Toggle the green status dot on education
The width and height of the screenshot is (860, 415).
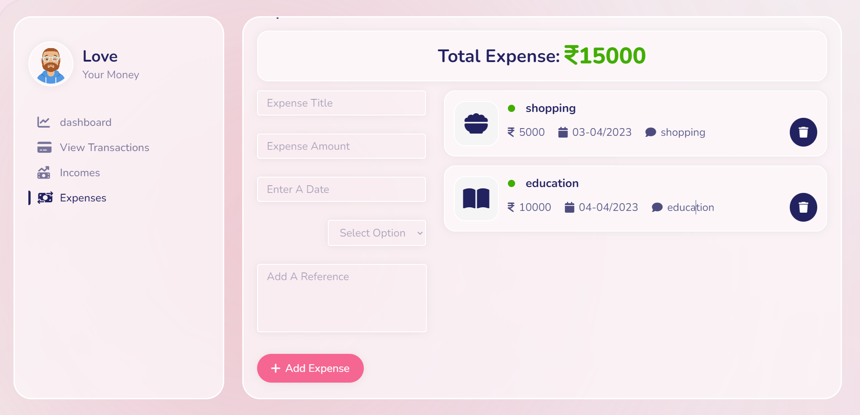[511, 183]
